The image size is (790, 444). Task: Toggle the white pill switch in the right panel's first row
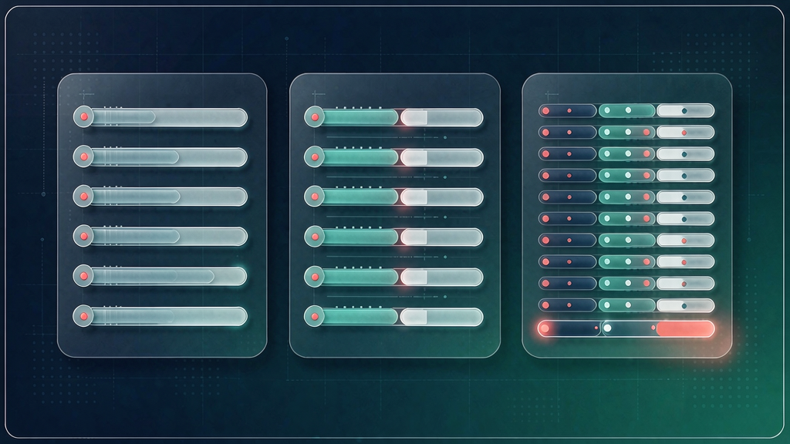[x=685, y=111]
